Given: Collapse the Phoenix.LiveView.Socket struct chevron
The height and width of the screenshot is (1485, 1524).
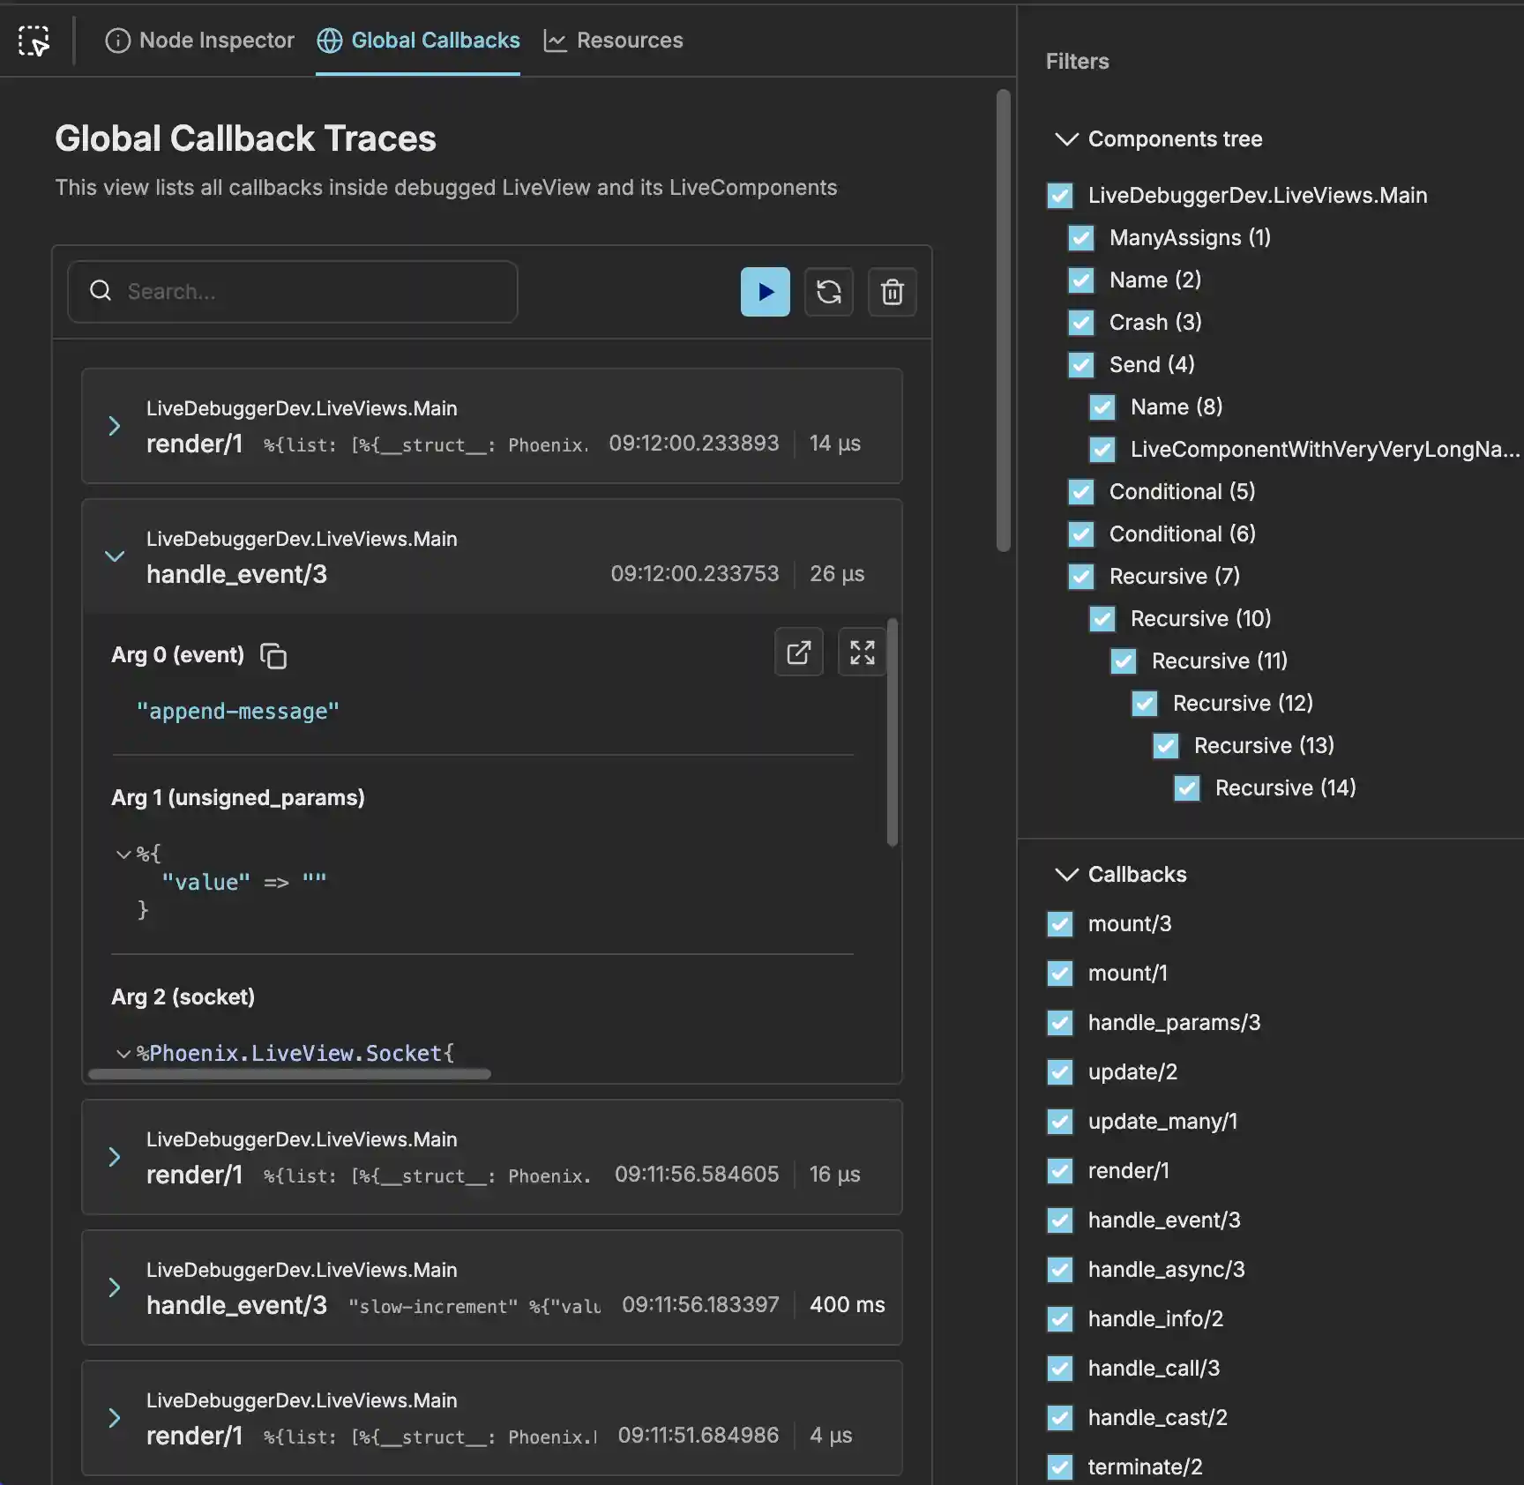Looking at the screenshot, I should (x=123, y=1053).
